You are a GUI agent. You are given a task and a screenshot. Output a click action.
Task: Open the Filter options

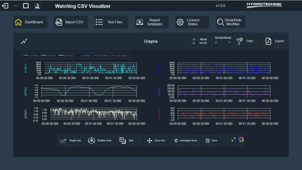tap(246, 41)
